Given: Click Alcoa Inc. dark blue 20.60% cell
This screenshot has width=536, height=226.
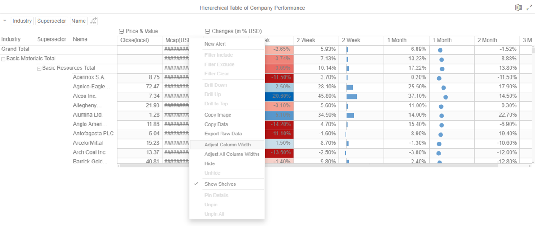Looking at the screenshot, I should pos(279,96).
